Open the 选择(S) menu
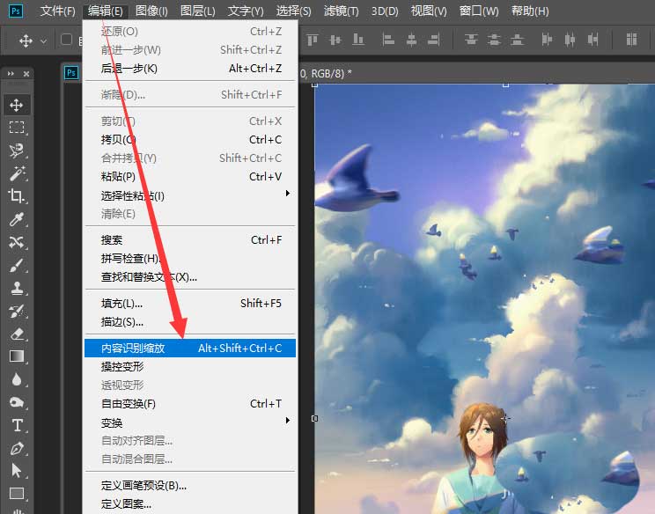Image resolution: width=655 pixels, height=514 pixels. (294, 11)
